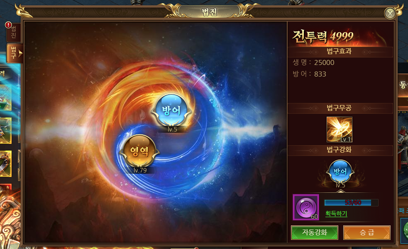408x249 pixels.
Task: Click the 방어 orb under 법구강화
Action: pyautogui.click(x=340, y=172)
